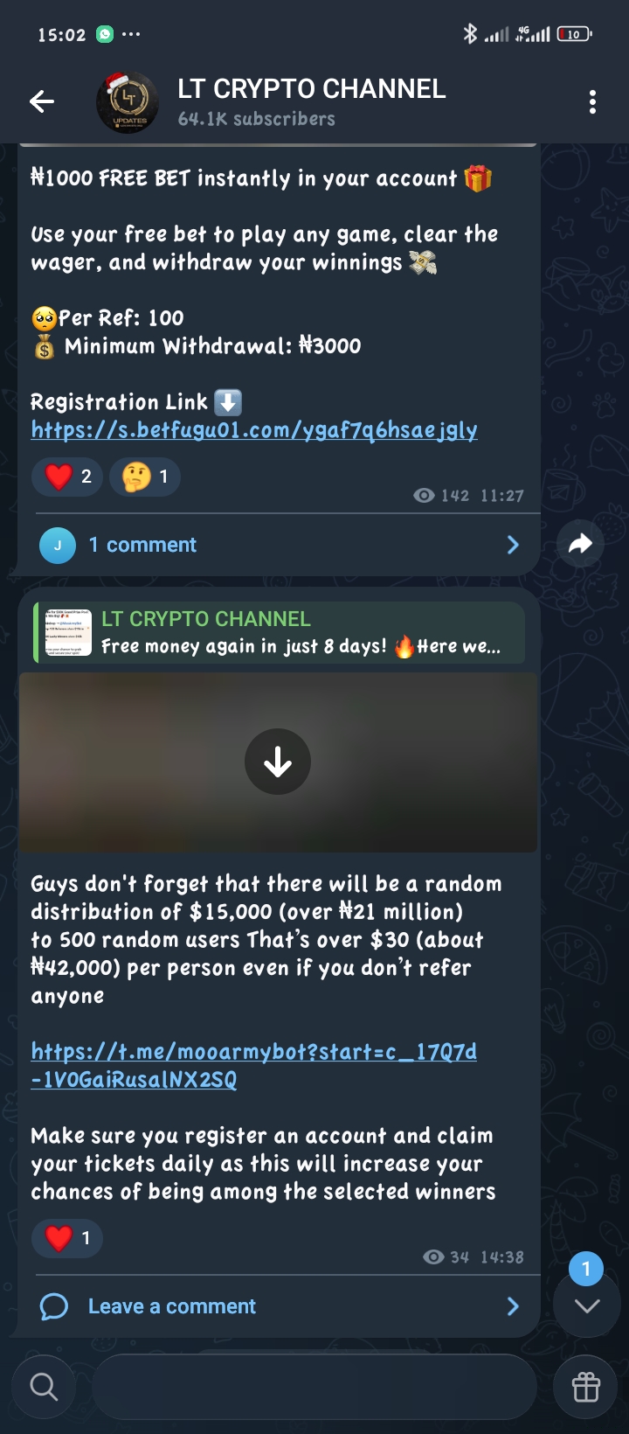Open the betfugu01 registration link

point(254,429)
